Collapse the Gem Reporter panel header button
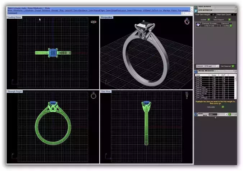This screenshot has height=171, width=243. [x=235, y=11]
